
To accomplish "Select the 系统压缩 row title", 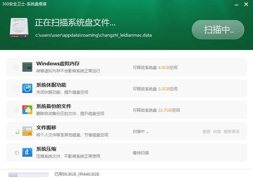I will pos(46,149).
